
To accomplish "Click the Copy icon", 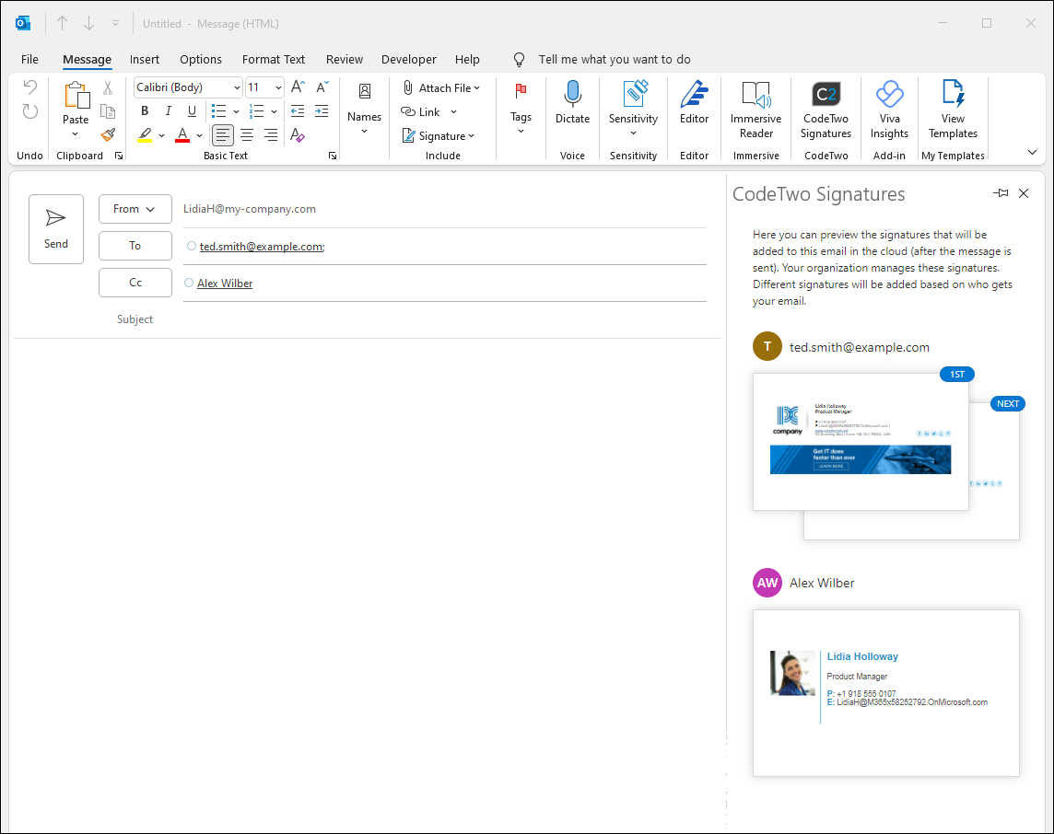I will click(108, 111).
